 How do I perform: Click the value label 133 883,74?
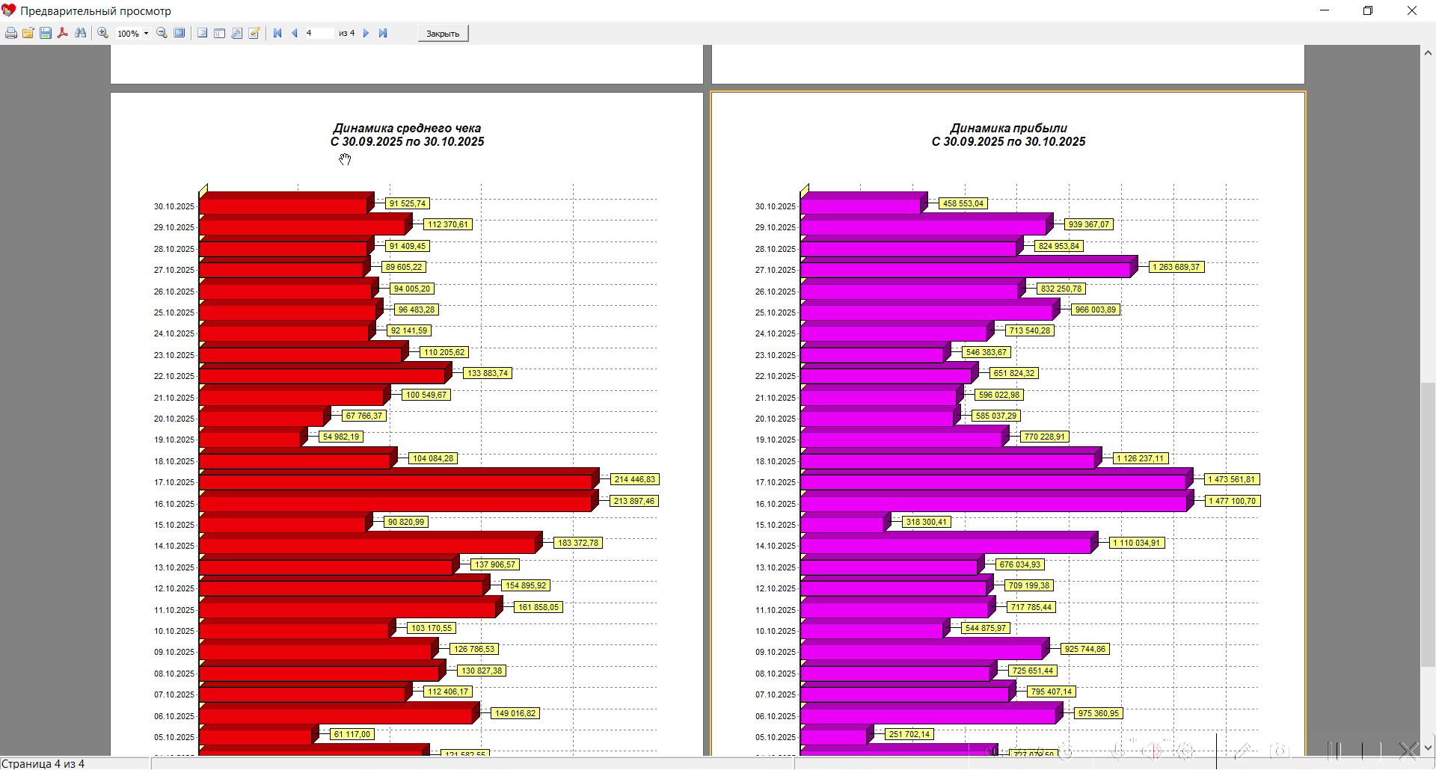pos(487,374)
